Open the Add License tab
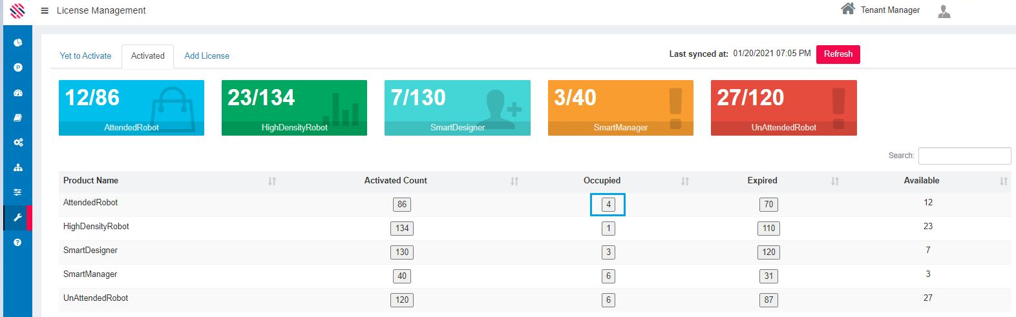Screen dimensions: 1016x317 point(207,56)
